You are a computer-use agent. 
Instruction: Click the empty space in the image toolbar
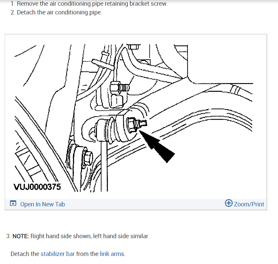pyautogui.click(x=144, y=204)
